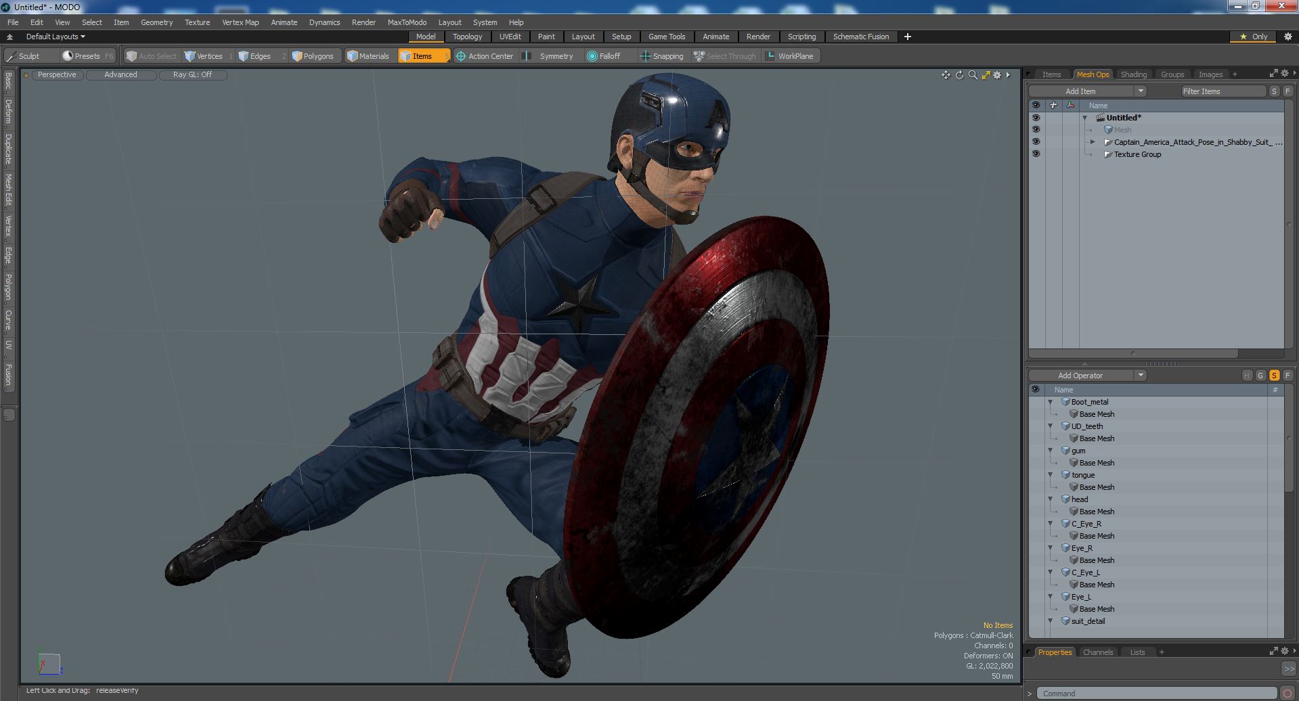Expand the Captain_America_Attack_Pose item tree

click(1093, 142)
